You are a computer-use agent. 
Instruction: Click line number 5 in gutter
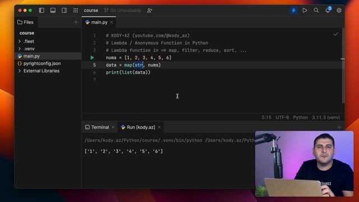tap(94, 65)
